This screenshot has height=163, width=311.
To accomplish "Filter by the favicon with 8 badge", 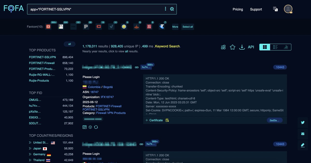I will click(x=149, y=27).
